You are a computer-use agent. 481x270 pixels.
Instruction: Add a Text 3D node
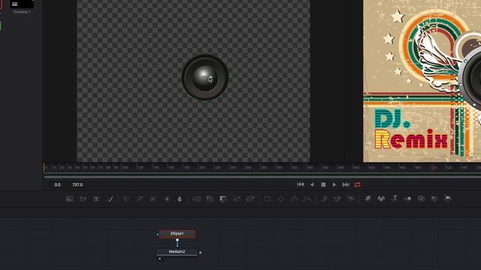pos(395,199)
